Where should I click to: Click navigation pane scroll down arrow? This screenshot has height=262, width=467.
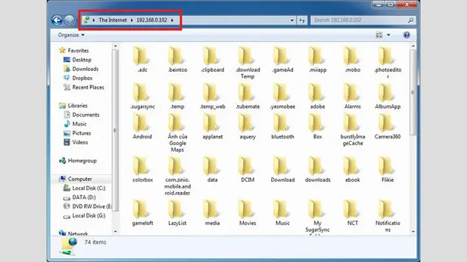tap(115, 232)
